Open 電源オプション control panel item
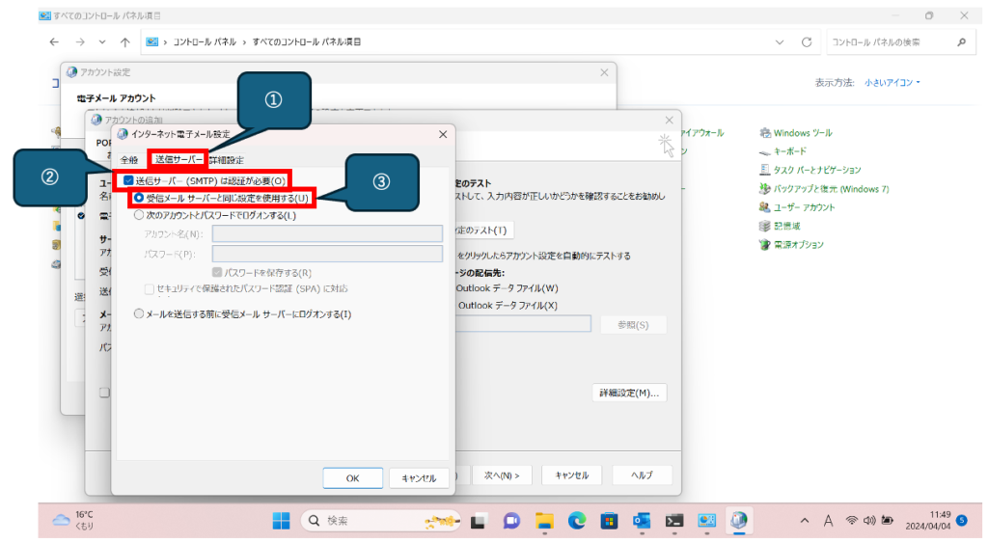This screenshot has width=988, height=543. [798, 245]
